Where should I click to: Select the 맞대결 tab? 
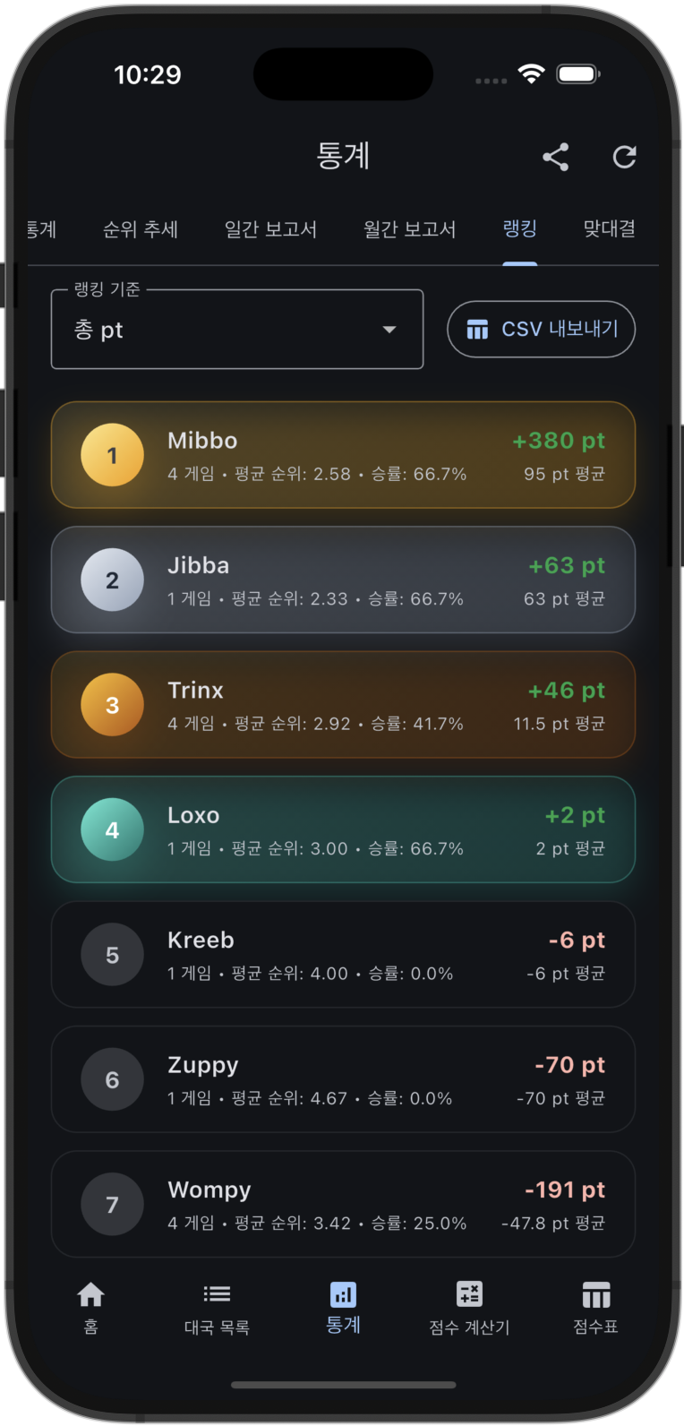click(x=609, y=229)
